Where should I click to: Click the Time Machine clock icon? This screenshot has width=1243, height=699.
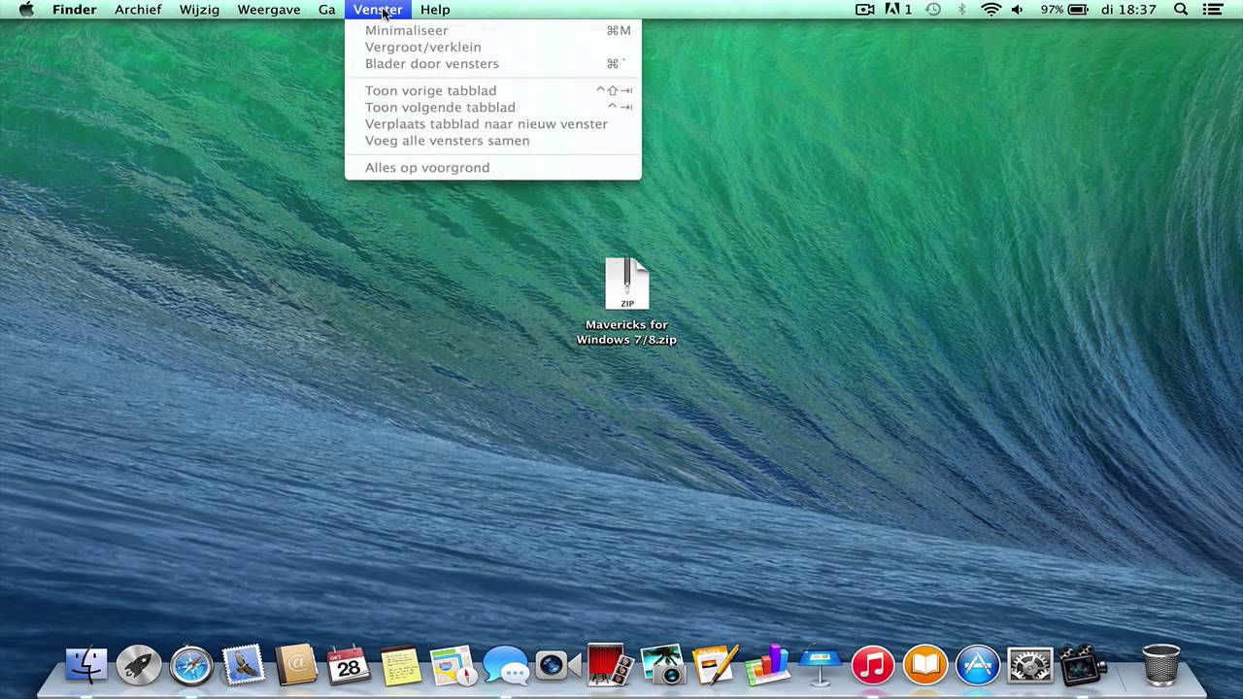tap(933, 10)
